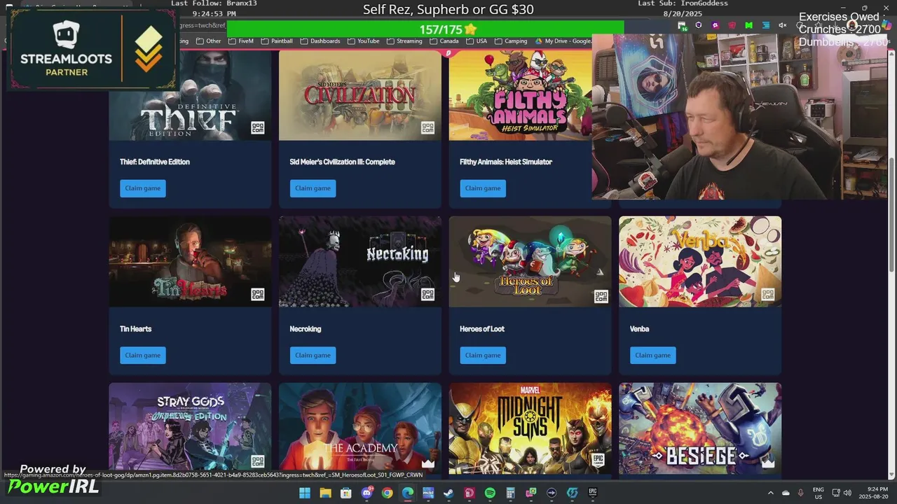The image size is (897, 504).
Task: Open the Paintball bookmarks folder
Action: [x=278, y=41]
